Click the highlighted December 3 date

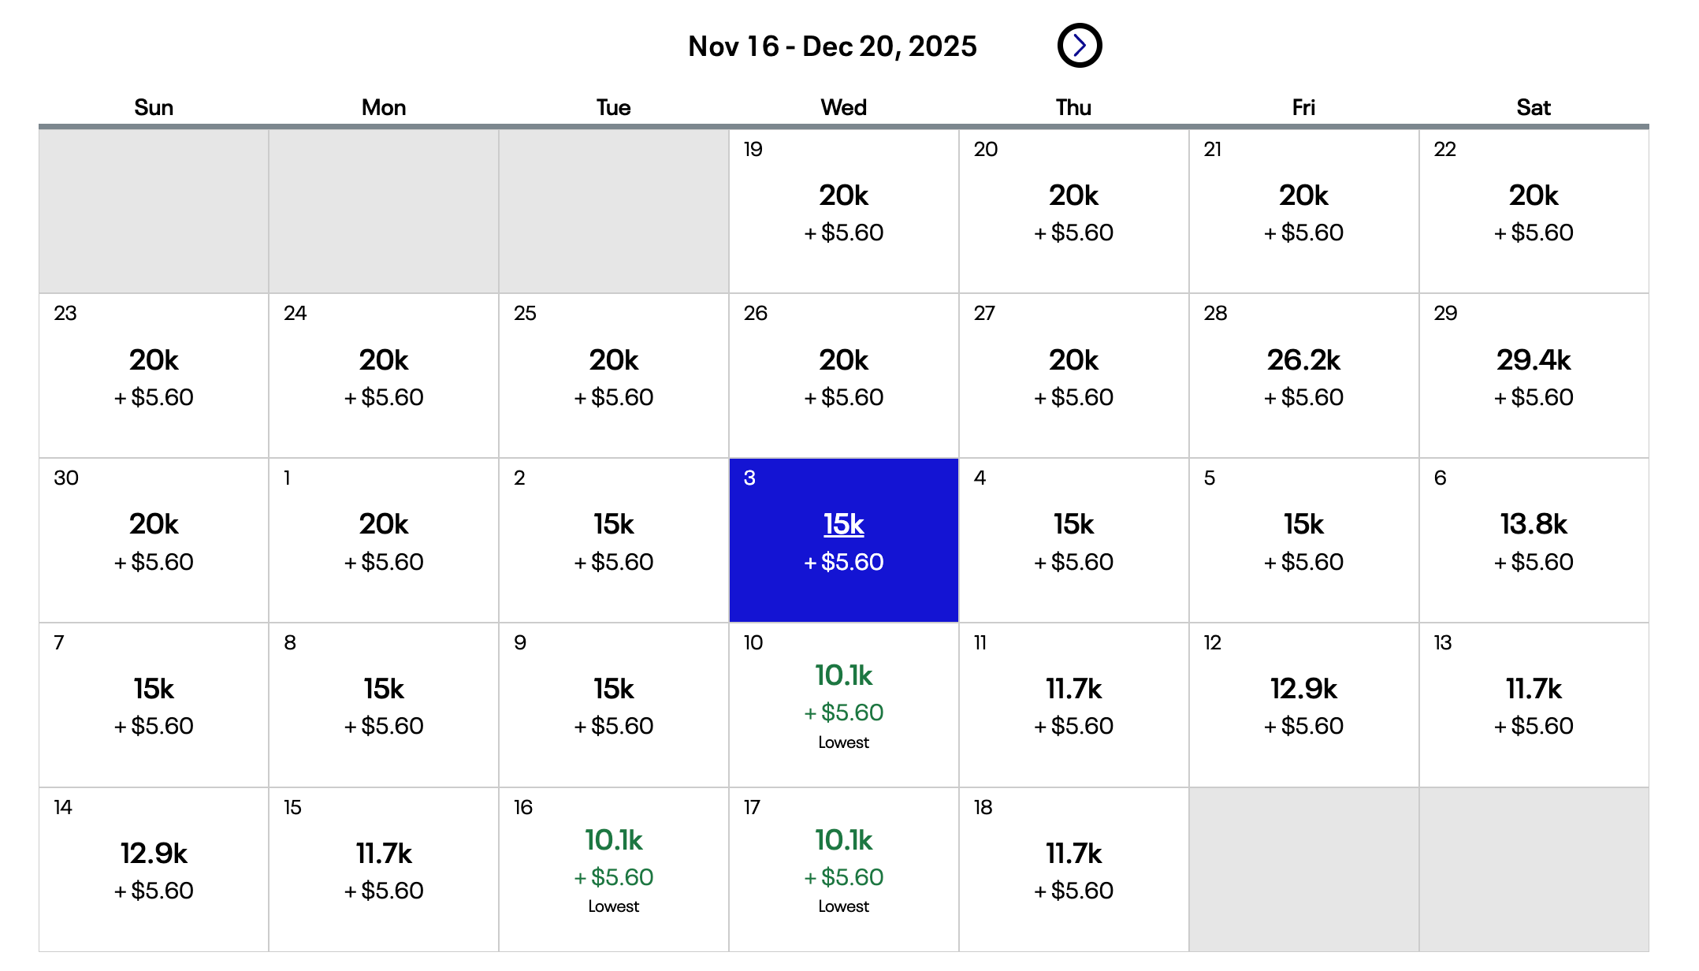pos(843,540)
